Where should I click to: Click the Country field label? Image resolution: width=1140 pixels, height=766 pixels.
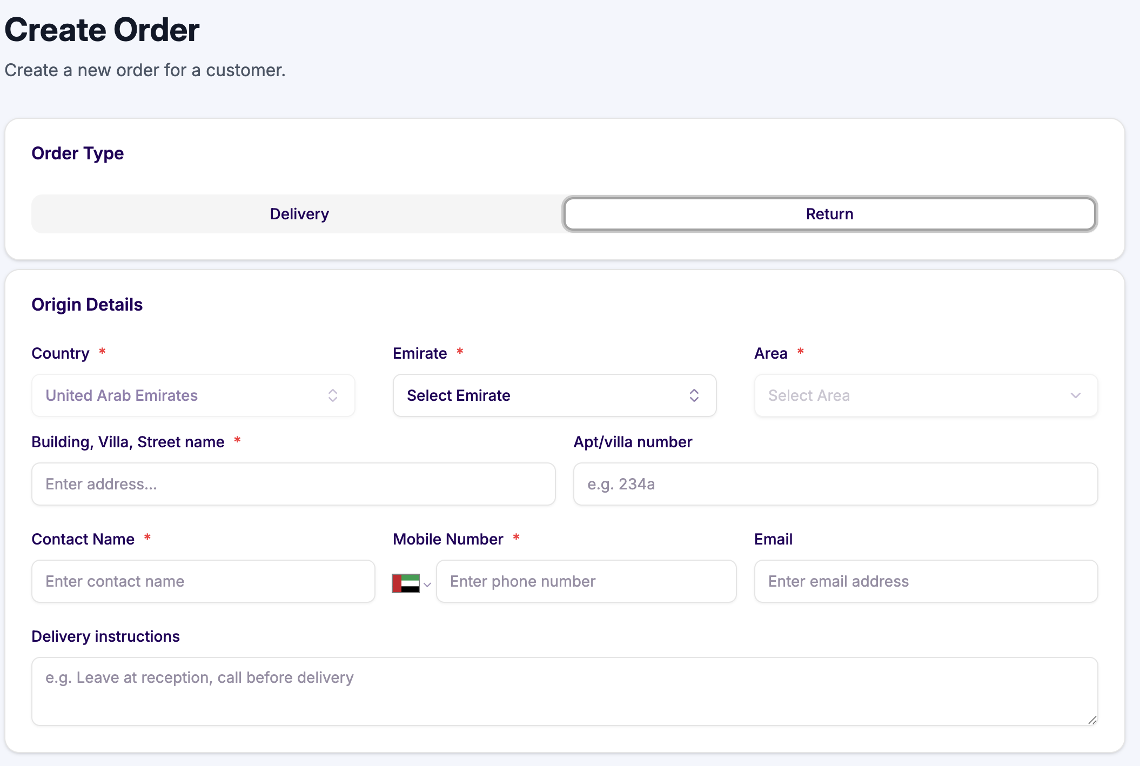pyautogui.click(x=61, y=353)
